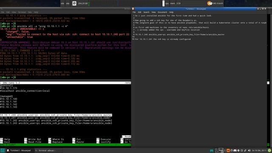Click the nano Where Is shortcut
This screenshot has height=153, width=272.
tap(56, 139)
